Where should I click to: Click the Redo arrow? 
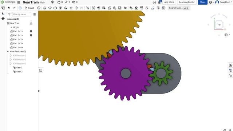pyautogui.click(x=14, y=8)
